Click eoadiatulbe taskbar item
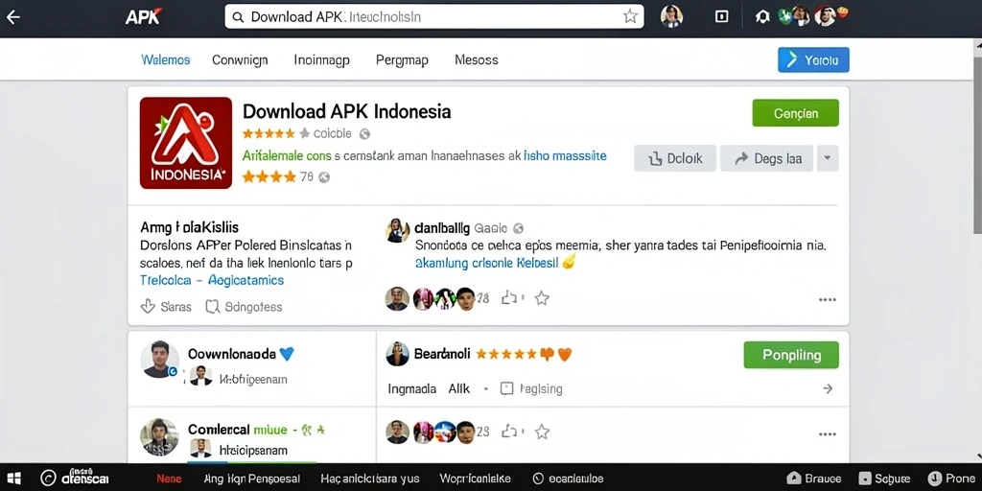This screenshot has height=491, width=982. point(568,479)
